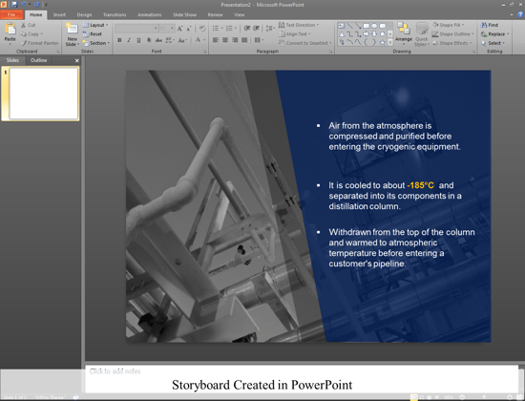525x401 pixels.
Task: Open the Replace dropdown
Action: pos(494,33)
